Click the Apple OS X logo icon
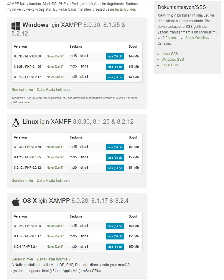Viewport: 224px width, 280px height. coord(16,202)
